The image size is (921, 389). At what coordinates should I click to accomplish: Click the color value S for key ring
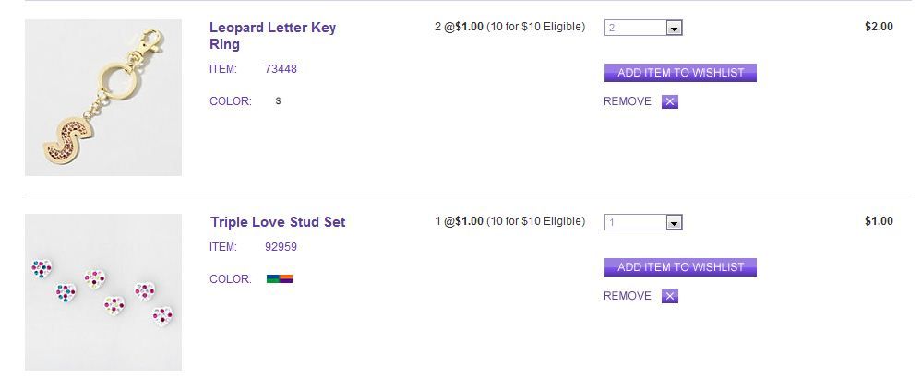tap(278, 101)
